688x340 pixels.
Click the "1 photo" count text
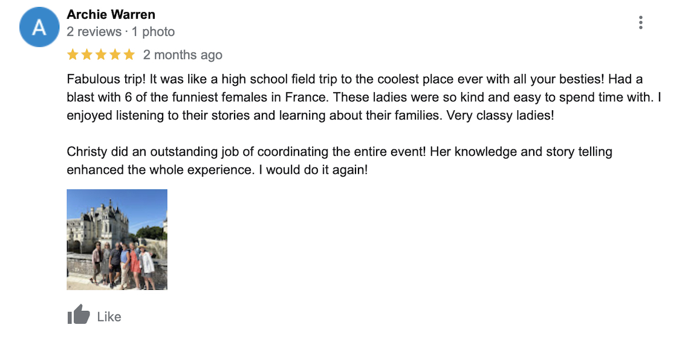[x=153, y=31]
